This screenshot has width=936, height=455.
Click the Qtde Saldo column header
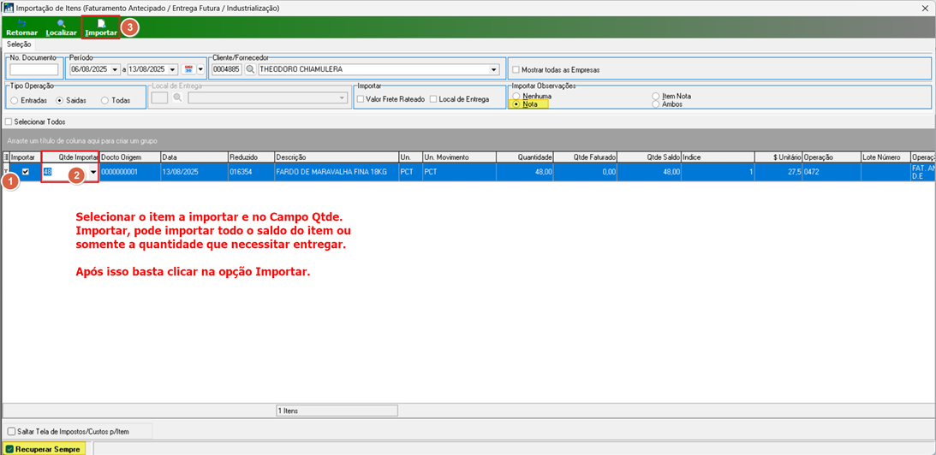click(x=649, y=157)
